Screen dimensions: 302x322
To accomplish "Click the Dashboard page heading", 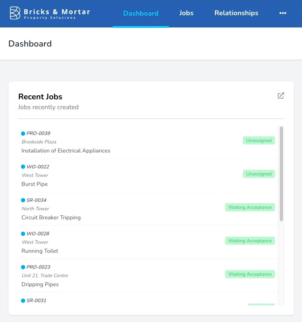I will click(x=30, y=44).
